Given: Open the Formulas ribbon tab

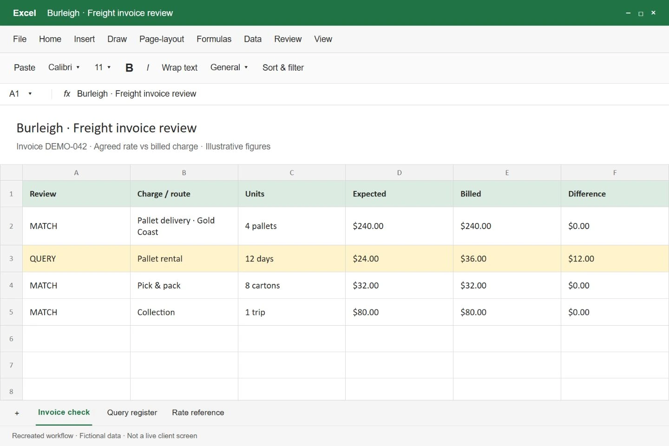Looking at the screenshot, I should pos(214,39).
